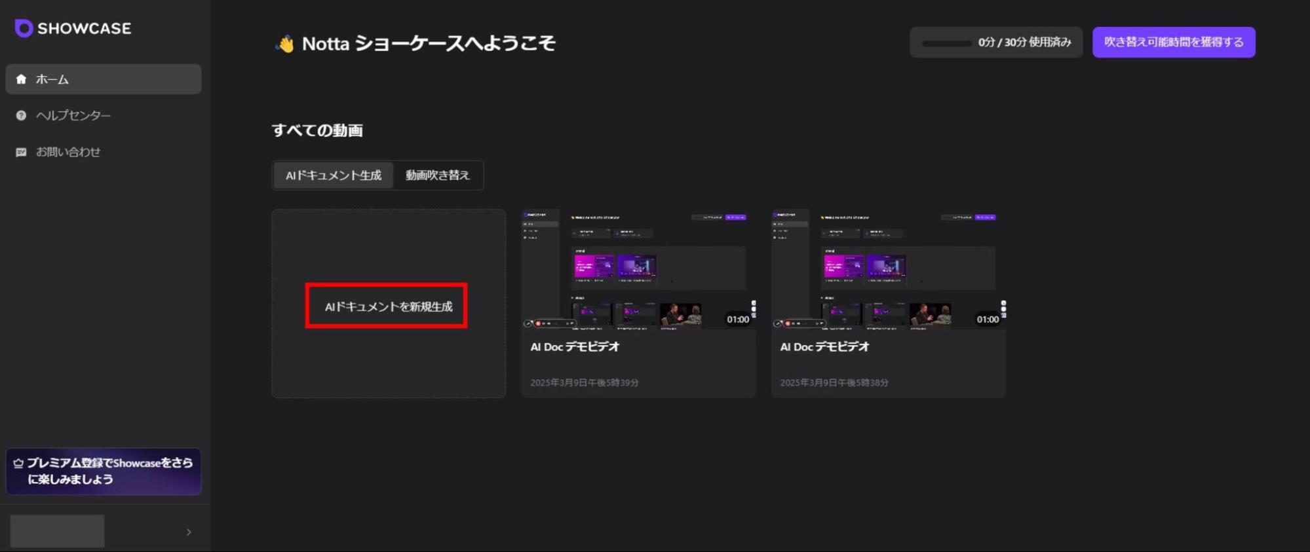
Task: Click the Showcase logo icon
Action: pos(24,28)
